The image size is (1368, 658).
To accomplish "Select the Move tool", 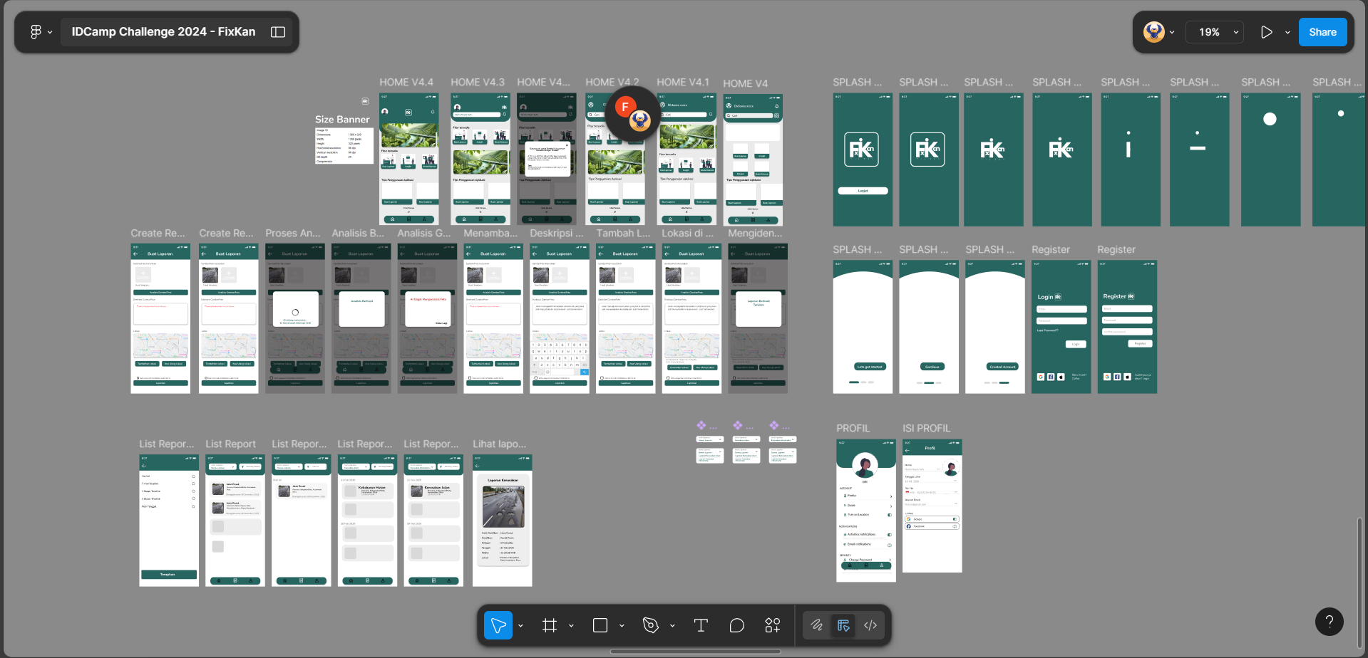I will point(498,625).
